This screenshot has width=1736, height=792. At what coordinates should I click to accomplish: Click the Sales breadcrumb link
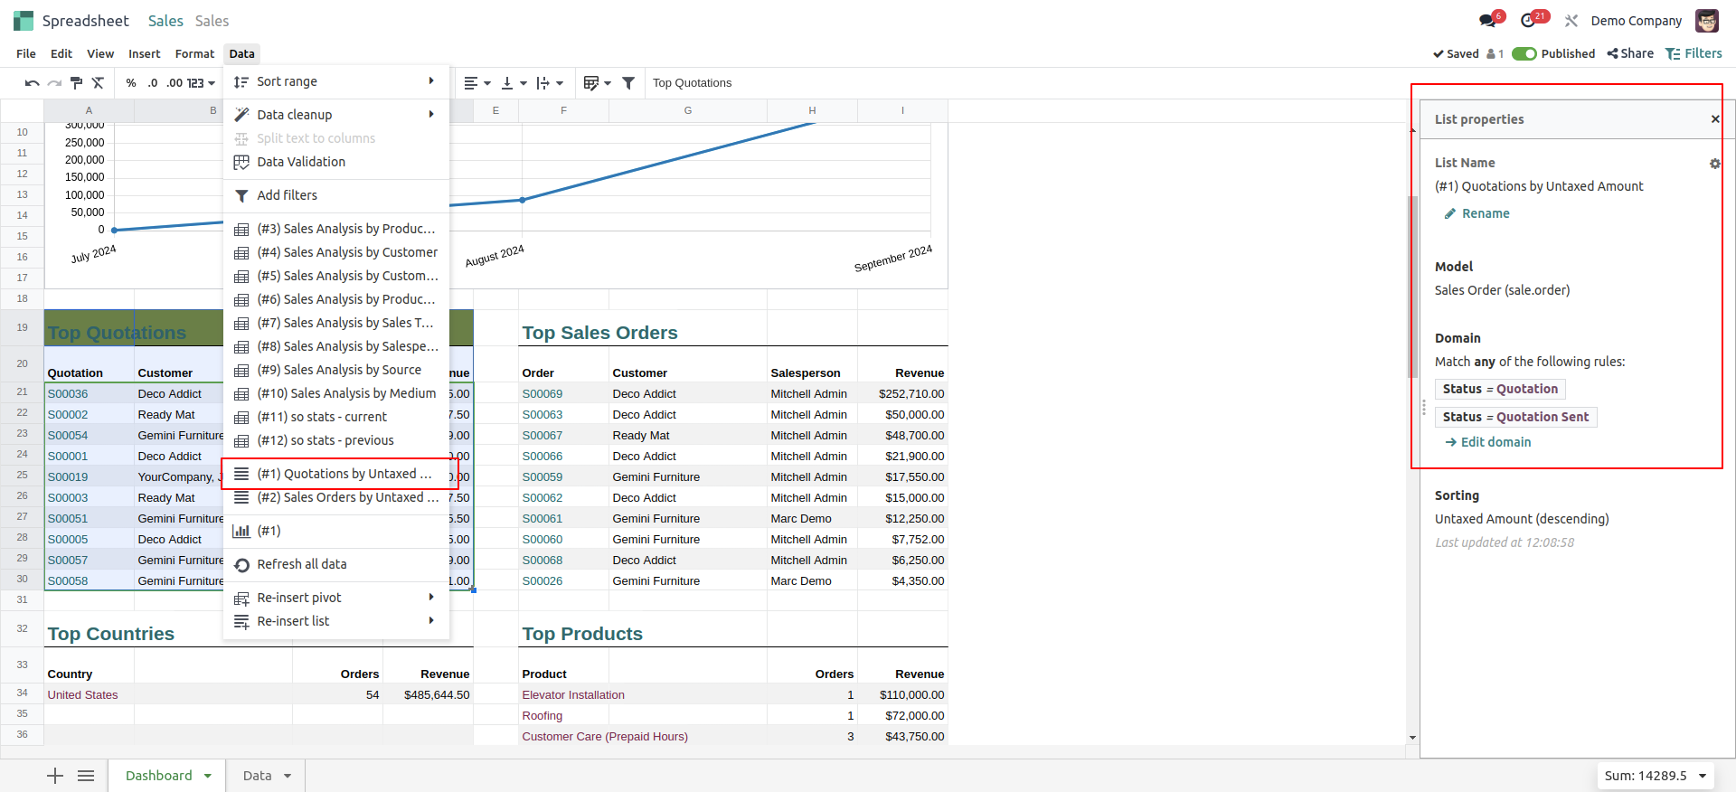tap(165, 21)
